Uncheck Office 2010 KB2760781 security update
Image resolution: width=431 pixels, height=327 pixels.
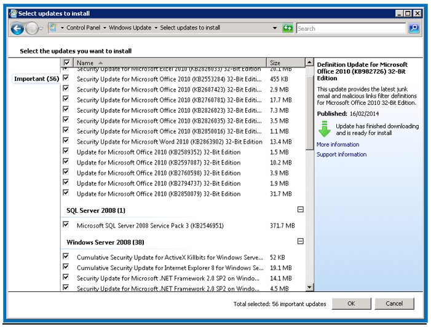[66, 99]
